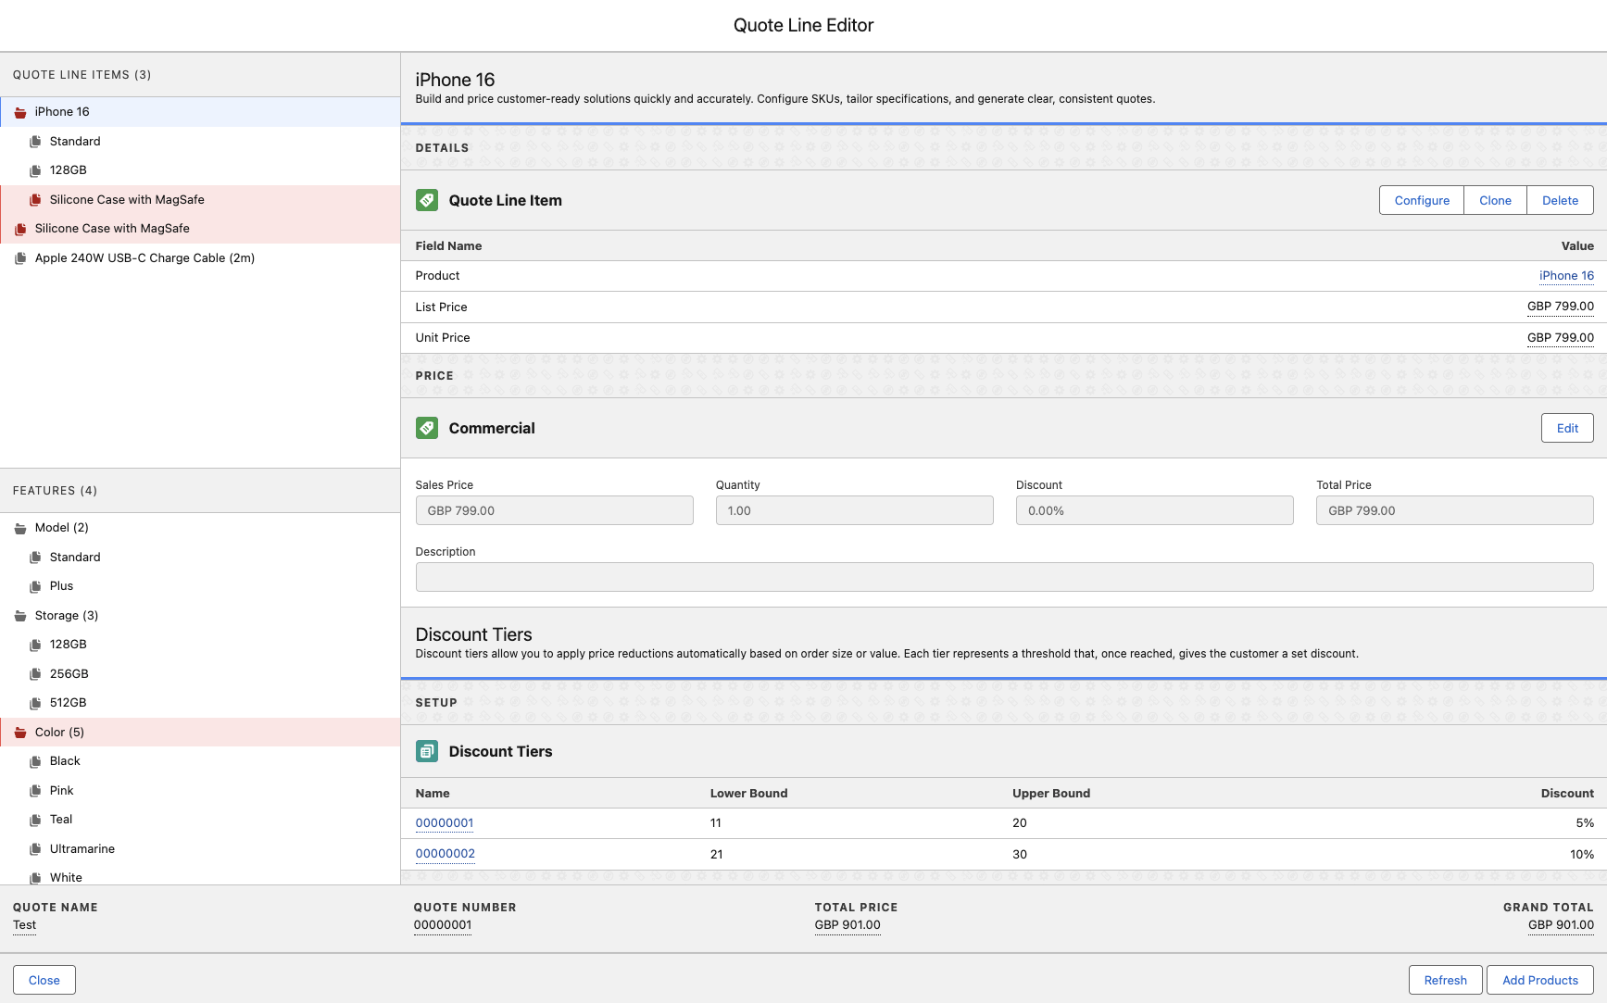This screenshot has width=1607, height=1003.
Task: Collapse the Model (2) feature group
Action: [x=20, y=528]
